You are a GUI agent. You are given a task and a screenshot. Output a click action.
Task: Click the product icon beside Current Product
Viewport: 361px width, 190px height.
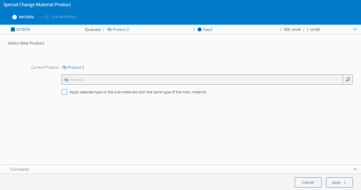pos(64,67)
